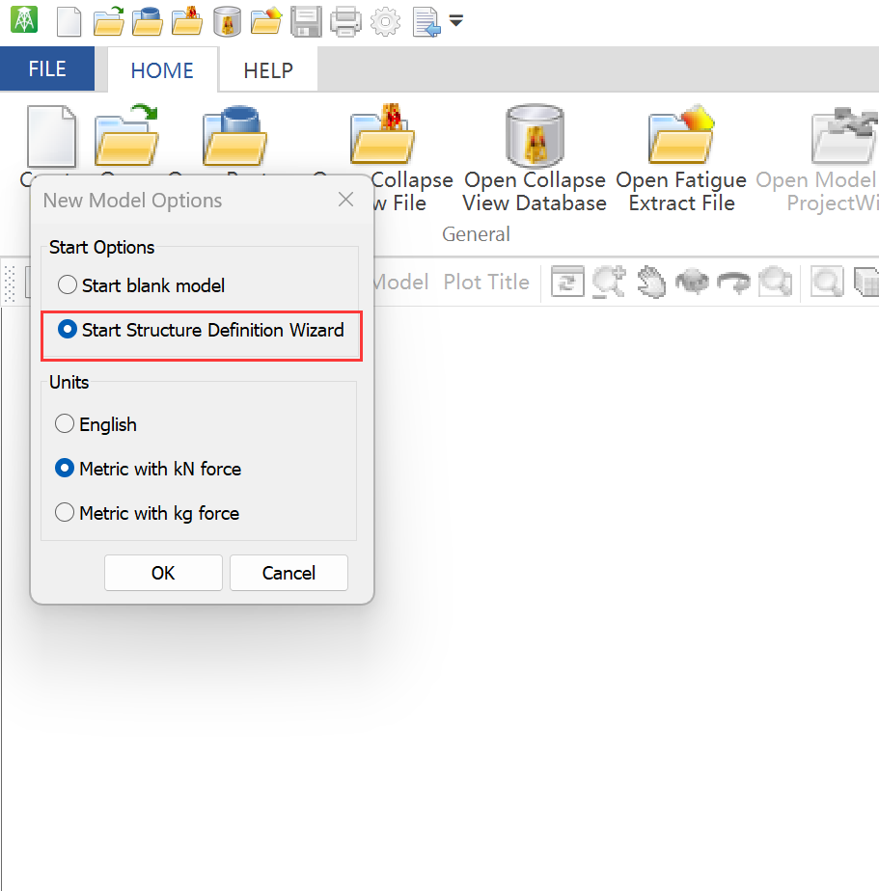
Task: Click the Save floppy disk icon
Action: click(x=305, y=20)
